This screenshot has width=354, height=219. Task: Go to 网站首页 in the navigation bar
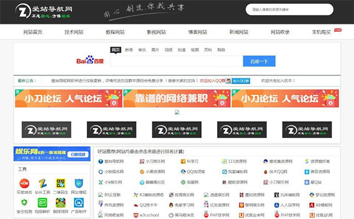pyautogui.click(x=32, y=32)
